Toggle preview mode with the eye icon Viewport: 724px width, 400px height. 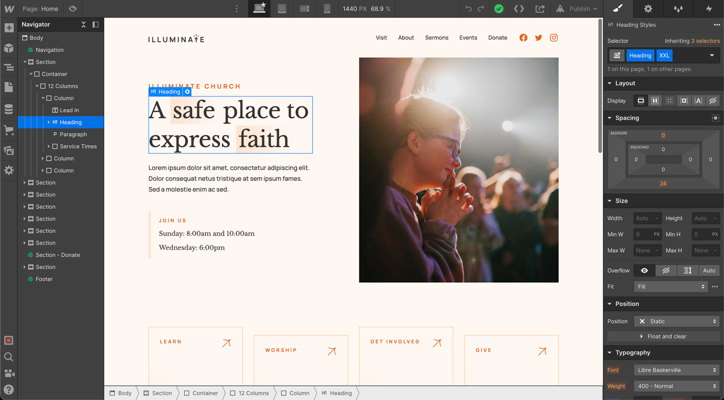click(72, 9)
